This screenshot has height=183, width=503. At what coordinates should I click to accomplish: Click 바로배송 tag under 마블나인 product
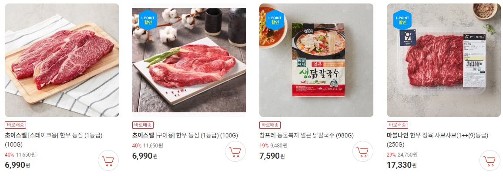[x=397, y=125]
